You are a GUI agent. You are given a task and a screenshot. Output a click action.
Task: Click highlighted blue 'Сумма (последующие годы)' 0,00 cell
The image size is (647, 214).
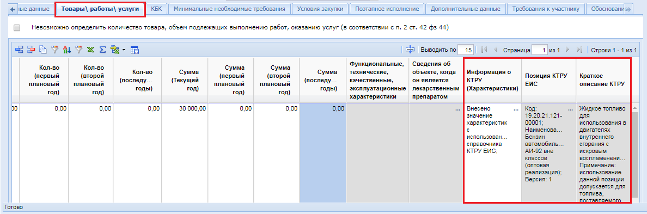pyautogui.click(x=323, y=153)
